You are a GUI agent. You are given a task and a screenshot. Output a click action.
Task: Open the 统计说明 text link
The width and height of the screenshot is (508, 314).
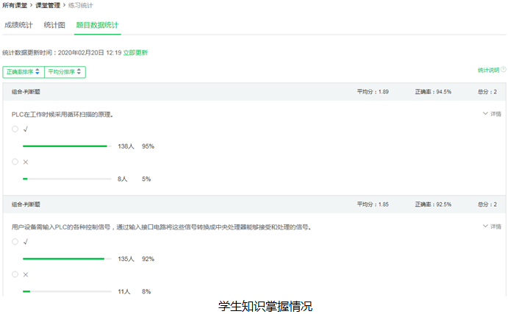(x=488, y=70)
